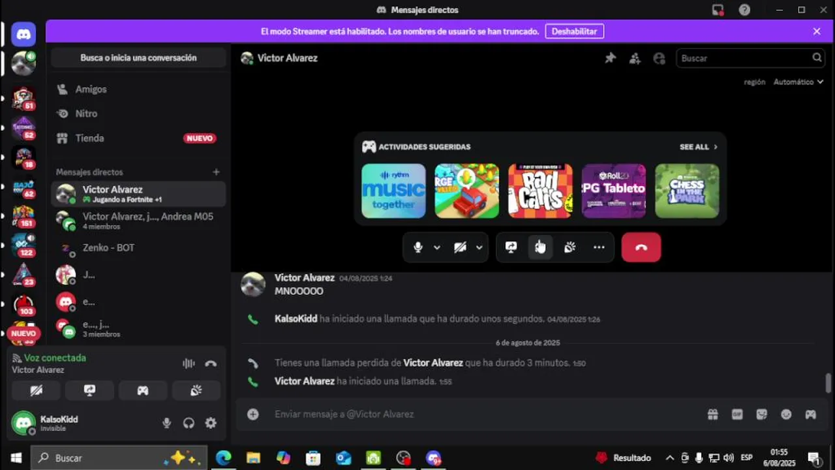Open the region Automático dropdown
Viewport: 835px width, 470px height.
798,82
